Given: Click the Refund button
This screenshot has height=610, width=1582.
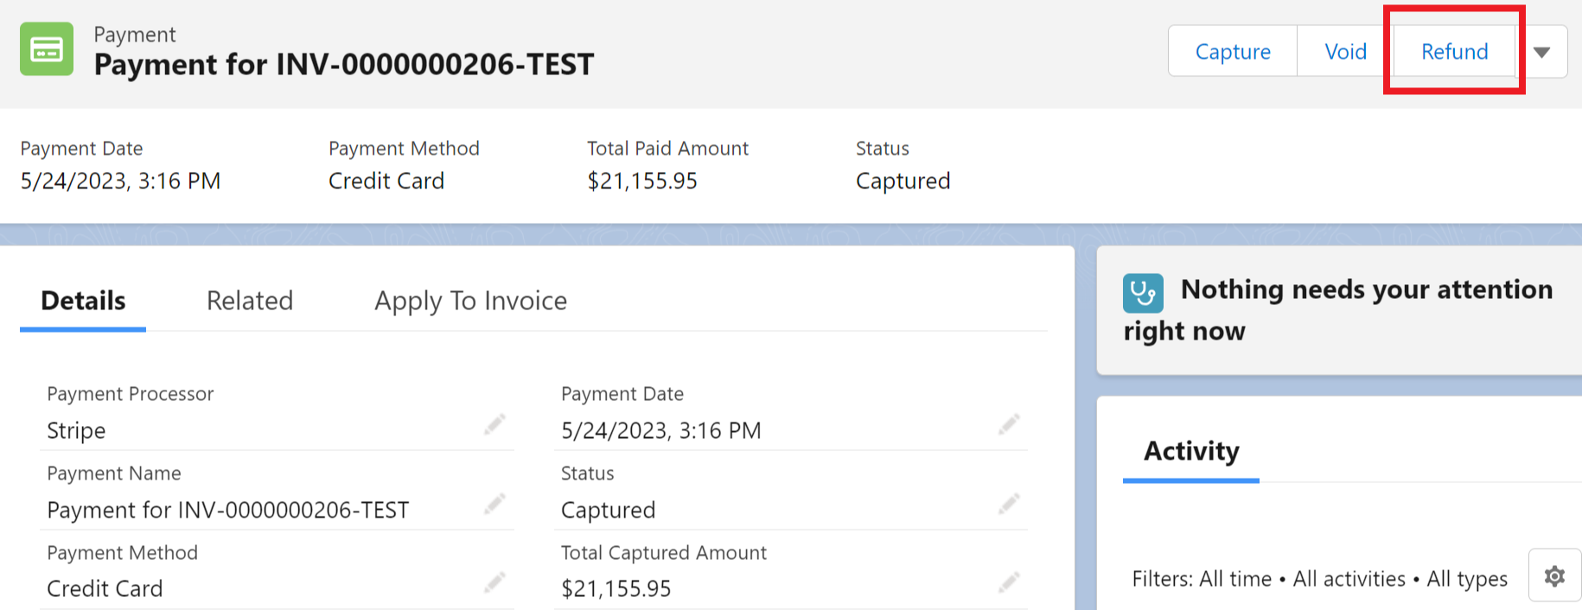Looking at the screenshot, I should (x=1454, y=52).
